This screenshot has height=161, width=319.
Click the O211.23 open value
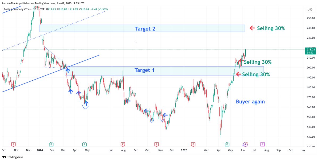click(51, 9)
